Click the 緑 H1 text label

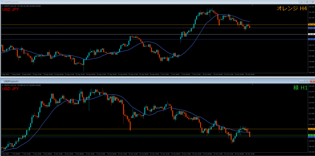pyautogui.click(x=300, y=88)
